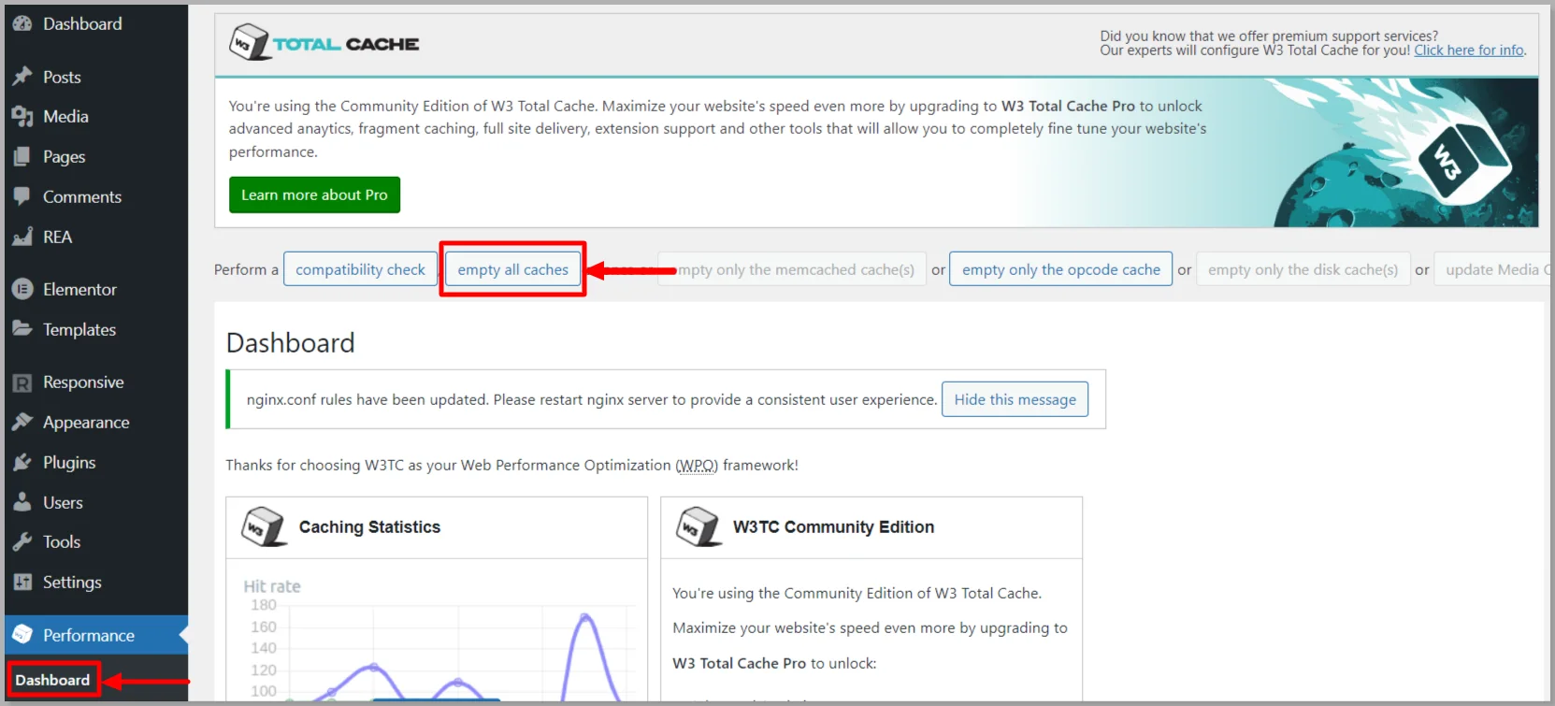The width and height of the screenshot is (1555, 706).
Task: Click Learn more about Pro button
Action: click(x=314, y=195)
